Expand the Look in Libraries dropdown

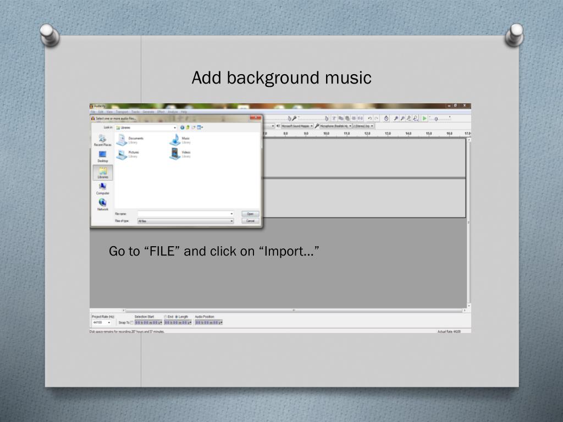175,127
